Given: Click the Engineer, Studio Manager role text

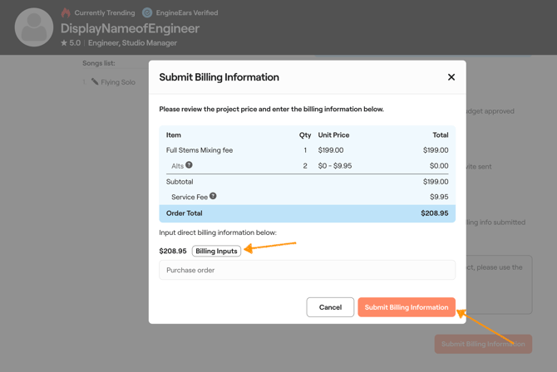Looking at the screenshot, I should pyautogui.click(x=132, y=43).
